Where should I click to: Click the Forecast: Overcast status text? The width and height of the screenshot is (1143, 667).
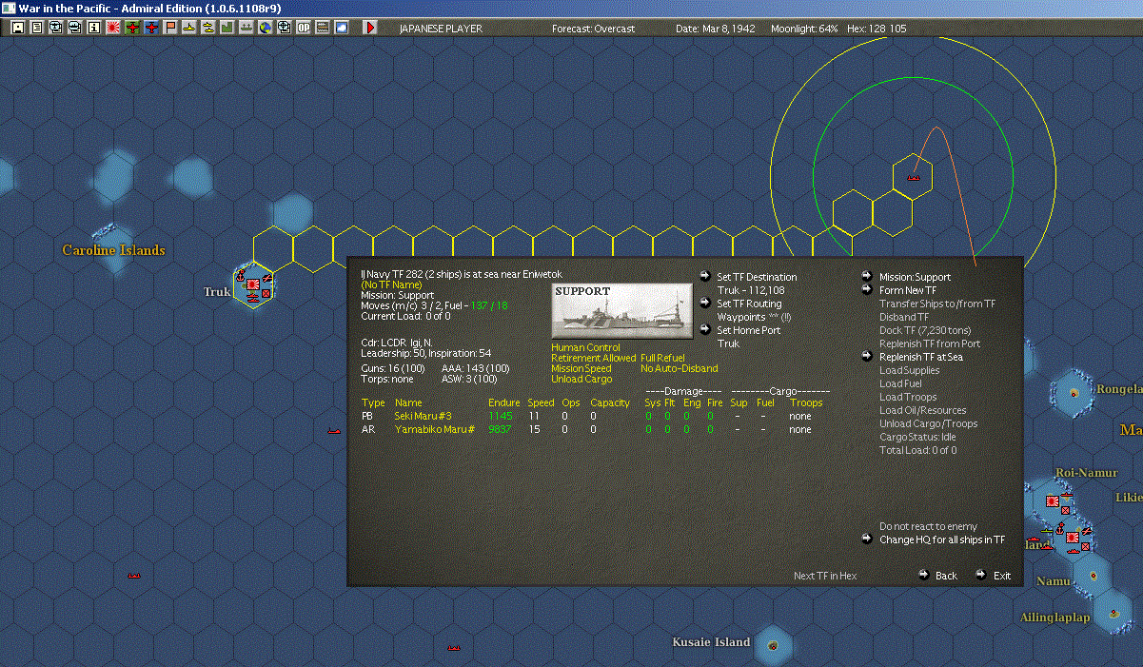[x=593, y=29]
